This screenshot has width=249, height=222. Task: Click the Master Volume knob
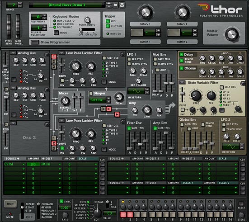click(232, 34)
